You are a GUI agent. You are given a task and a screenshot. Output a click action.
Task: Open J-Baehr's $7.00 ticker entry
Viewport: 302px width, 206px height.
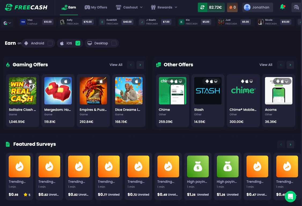[x=156, y=22]
